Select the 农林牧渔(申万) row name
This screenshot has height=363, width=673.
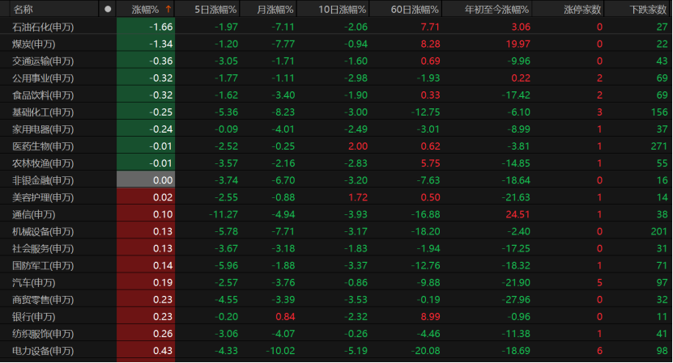click(43, 164)
